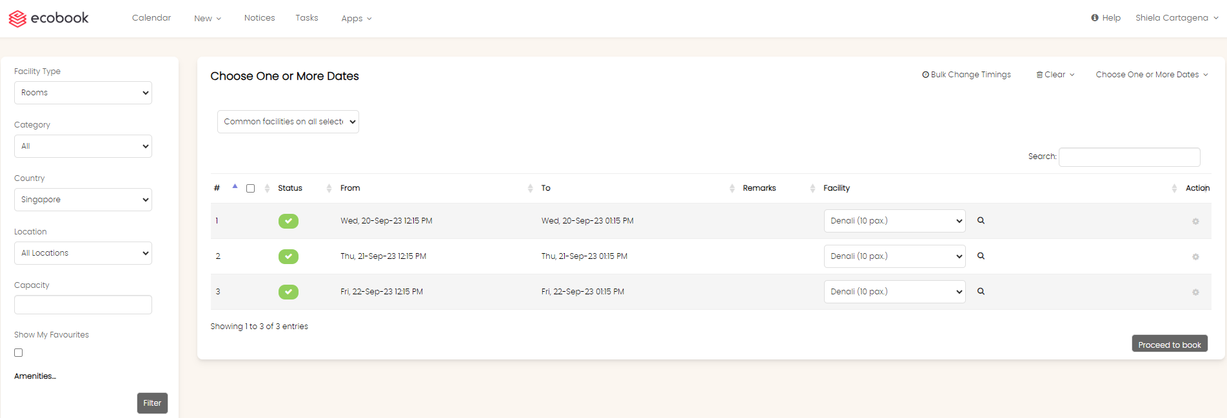Open the Help link with info icon

tap(1106, 18)
